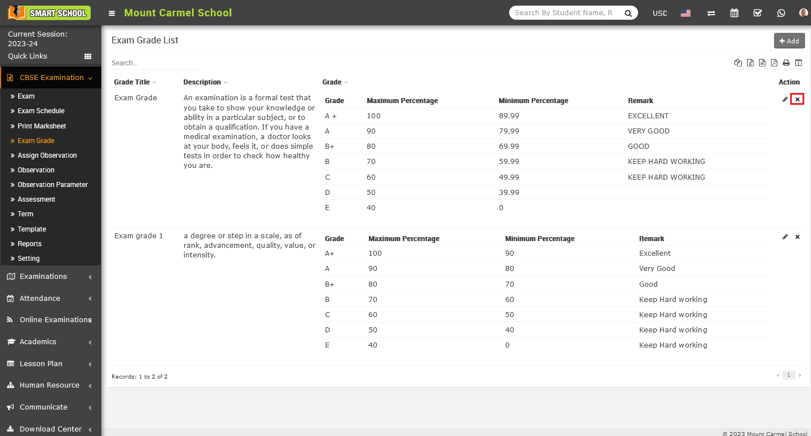811x436 pixels.
Task: Open the task checklist icon in header
Action: tap(757, 13)
